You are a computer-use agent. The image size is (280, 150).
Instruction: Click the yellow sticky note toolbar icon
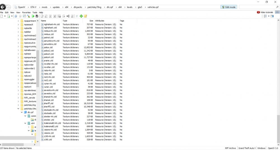85,16
